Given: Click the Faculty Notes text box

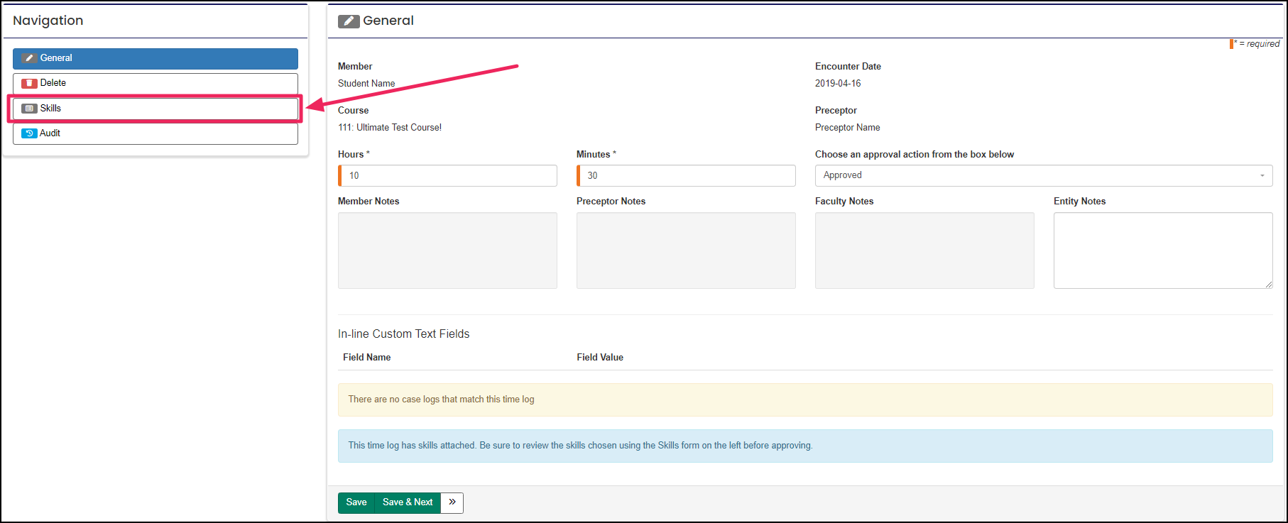Looking at the screenshot, I should pyautogui.click(x=924, y=250).
